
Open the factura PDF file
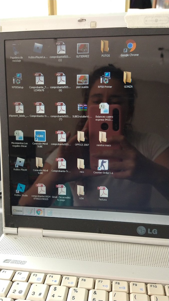click(x=103, y=192)
